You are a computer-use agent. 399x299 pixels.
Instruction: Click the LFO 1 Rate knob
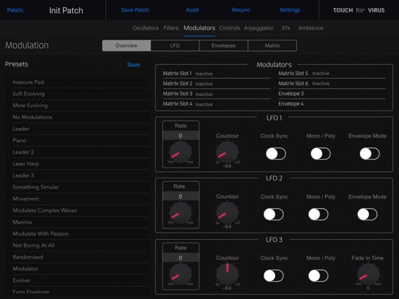point(181,152)
